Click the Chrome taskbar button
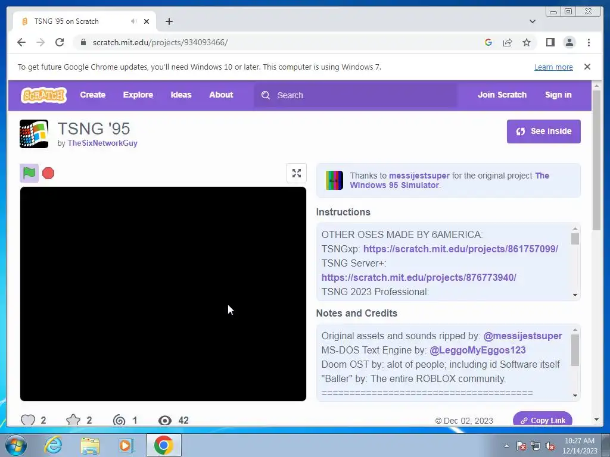 tap(163, 445)
